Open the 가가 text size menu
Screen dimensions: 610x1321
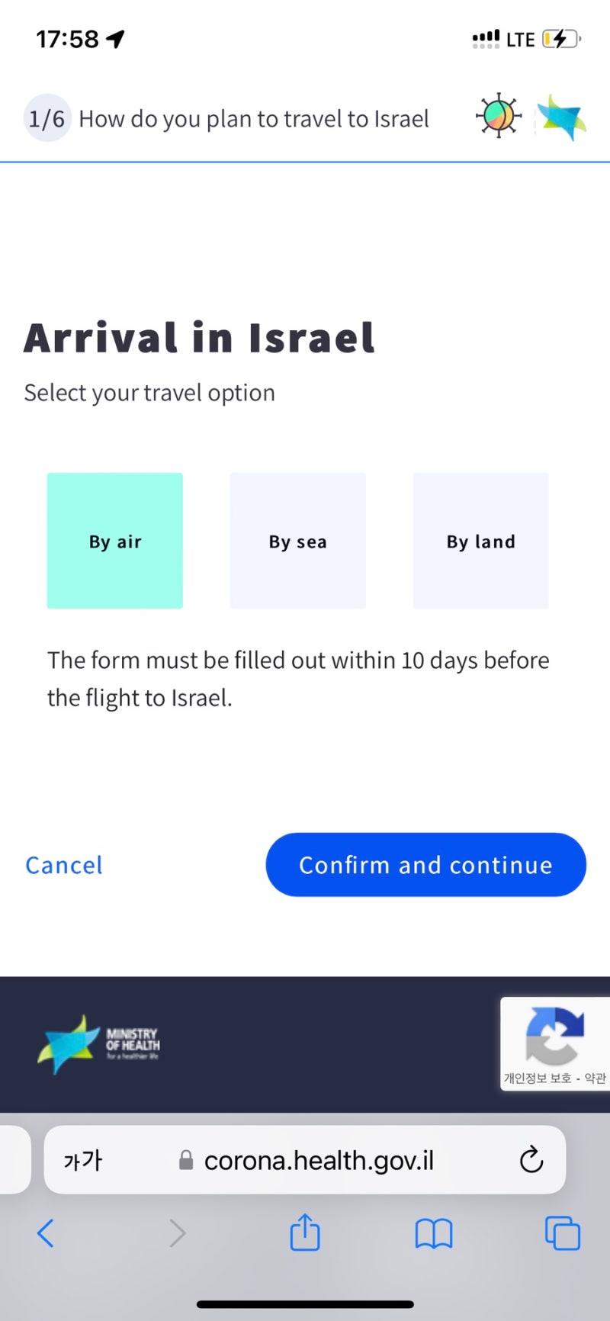click(82, 1160)
